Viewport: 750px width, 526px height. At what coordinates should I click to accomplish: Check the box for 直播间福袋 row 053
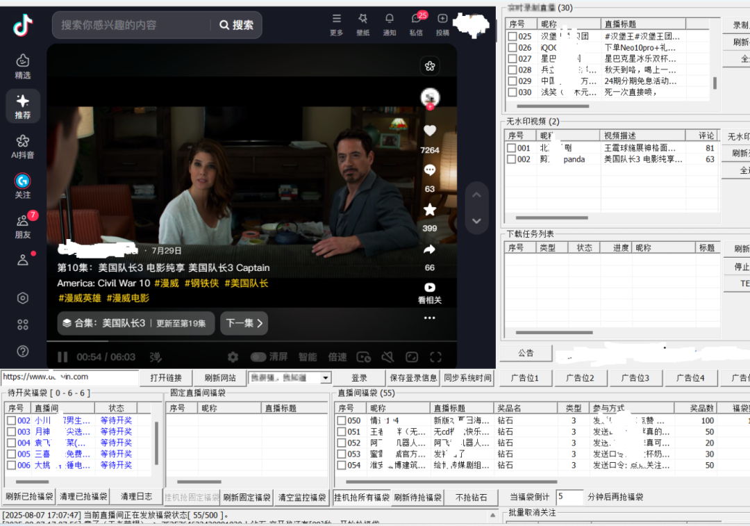342,454
